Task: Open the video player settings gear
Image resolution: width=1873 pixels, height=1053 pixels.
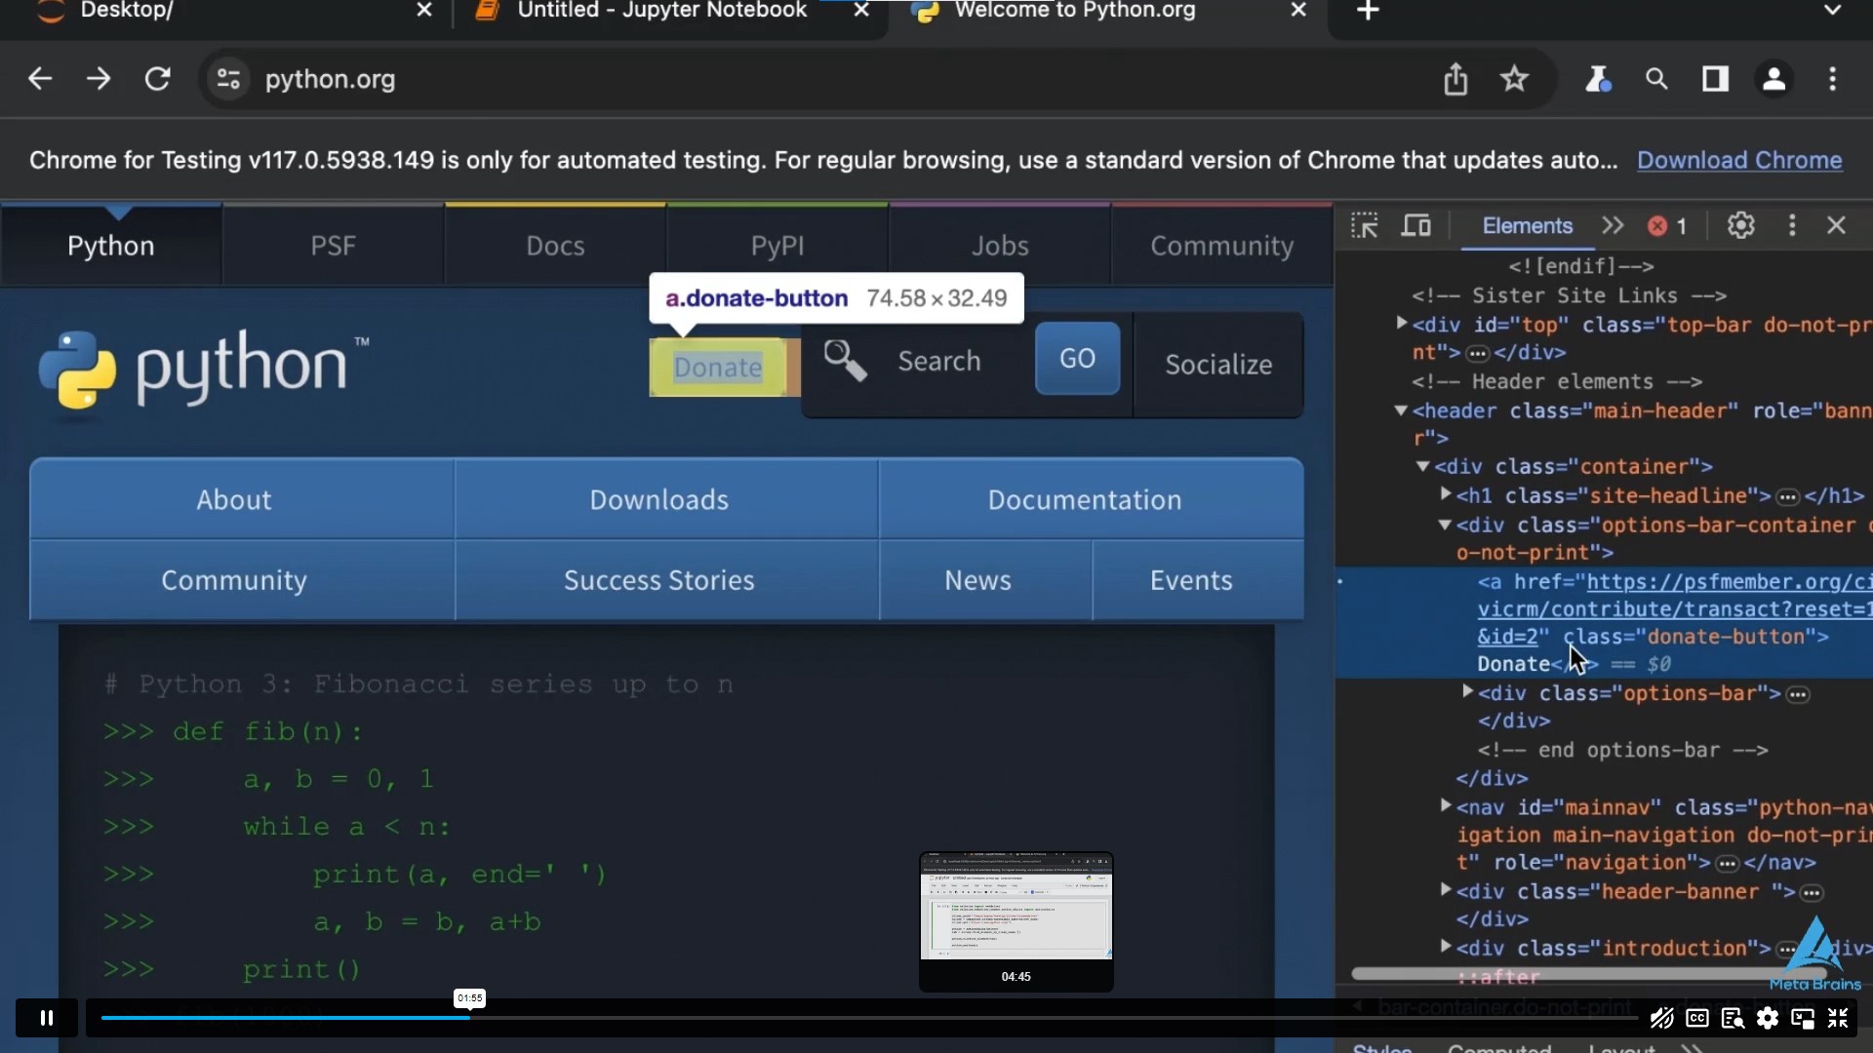Action: point(1768,1018)
